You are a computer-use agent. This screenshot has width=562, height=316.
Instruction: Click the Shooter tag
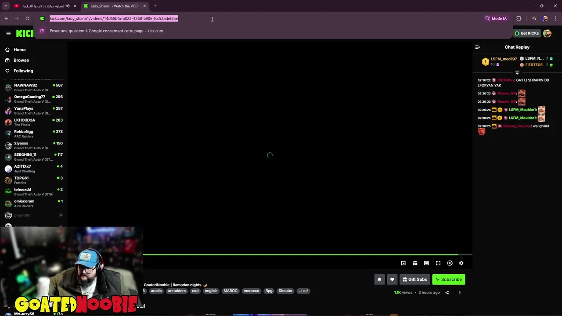(x=285, y=291)
